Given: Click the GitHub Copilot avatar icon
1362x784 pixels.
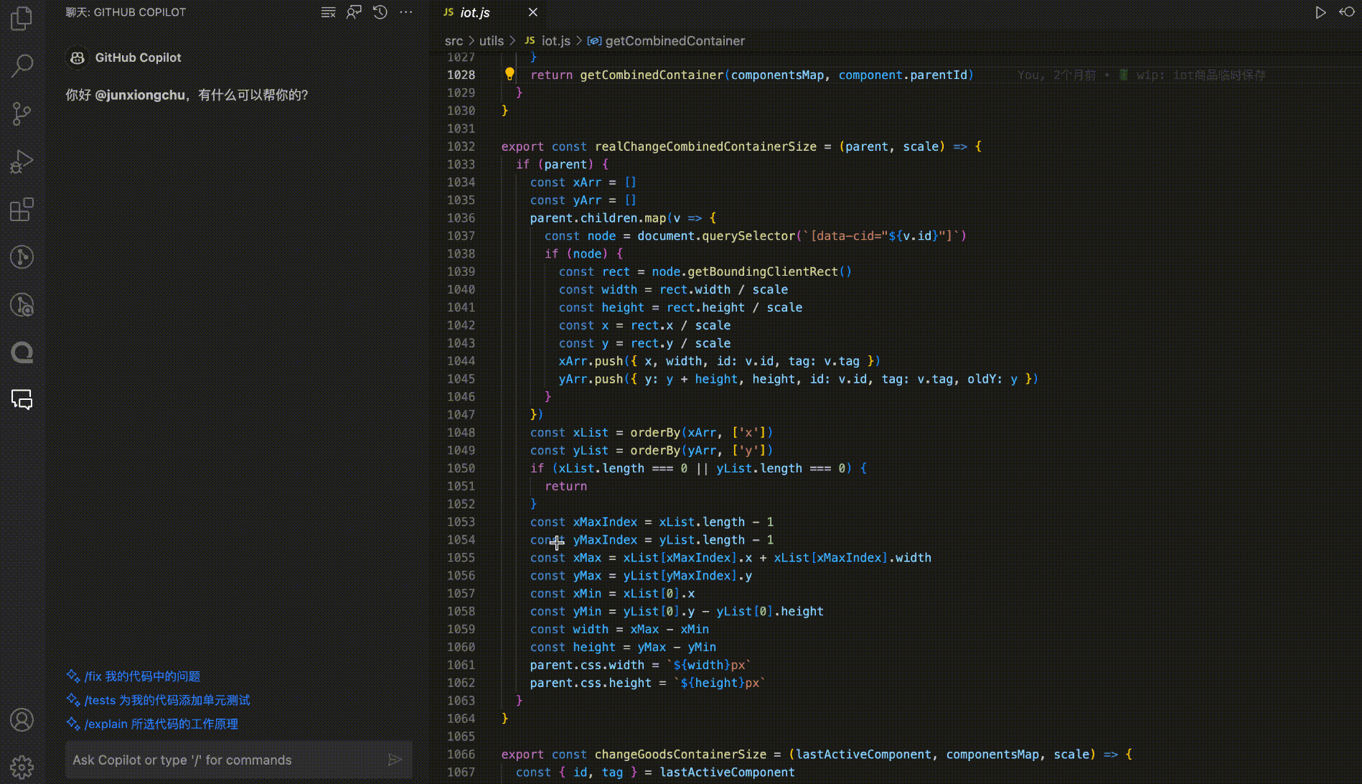Looking at the screenshot, I should click(78, 57).
